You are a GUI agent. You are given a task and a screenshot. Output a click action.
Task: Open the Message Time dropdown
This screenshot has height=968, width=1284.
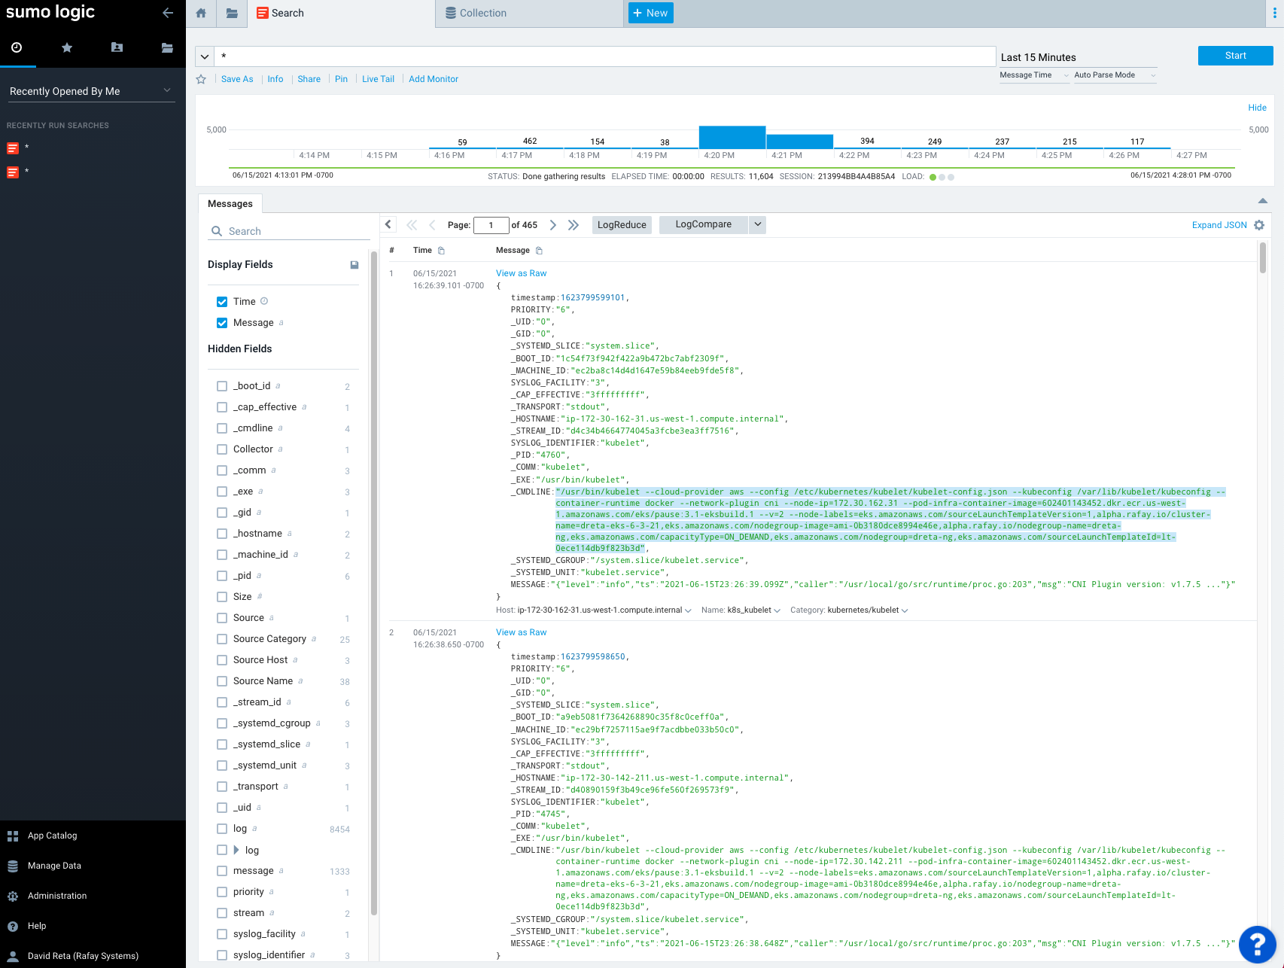pyautogui.click(x=1034, y=75)
